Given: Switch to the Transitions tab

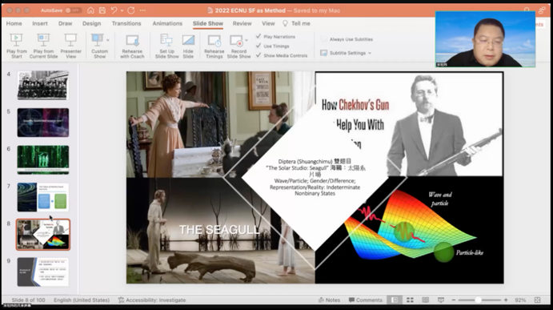Looking at the screenshot, I should point(126,23).
